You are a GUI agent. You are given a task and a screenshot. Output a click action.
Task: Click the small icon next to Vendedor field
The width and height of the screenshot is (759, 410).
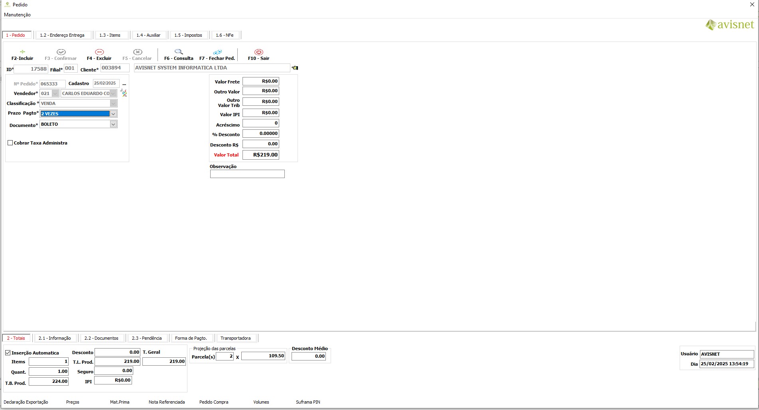click(124, 93)
